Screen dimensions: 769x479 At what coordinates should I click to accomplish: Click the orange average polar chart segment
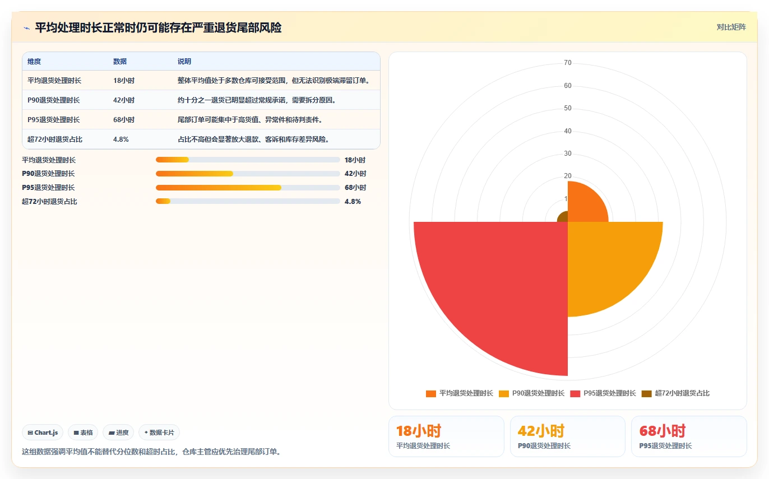pos(584,204)
